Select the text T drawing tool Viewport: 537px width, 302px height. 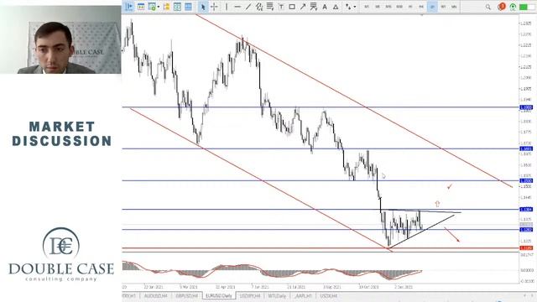point(281,7)
